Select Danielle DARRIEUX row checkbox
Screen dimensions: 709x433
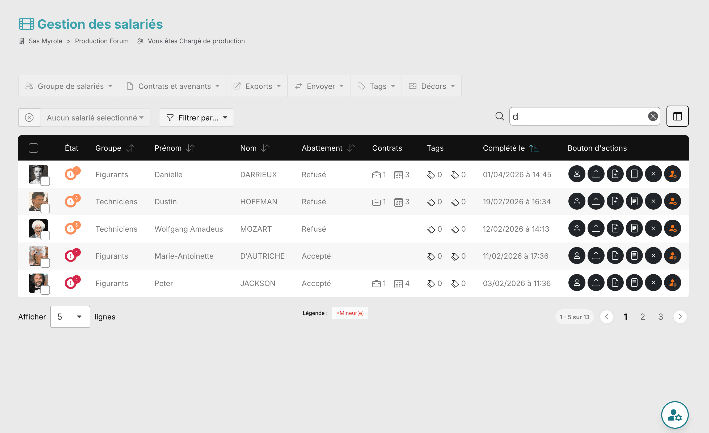tap(45, 181)
